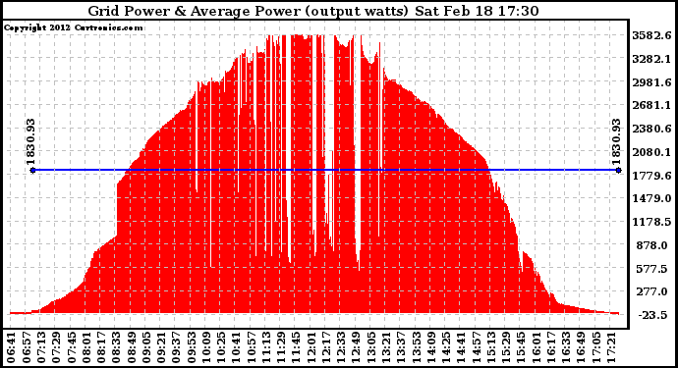Click the '11:29' time label
The image size is (678, 368).
pyautogui.click(x=281, y=347)
